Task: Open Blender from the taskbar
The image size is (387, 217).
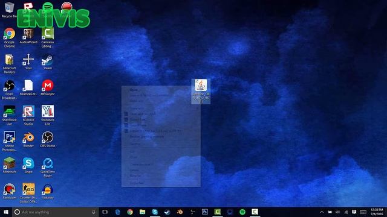Action: click(180, 212)
